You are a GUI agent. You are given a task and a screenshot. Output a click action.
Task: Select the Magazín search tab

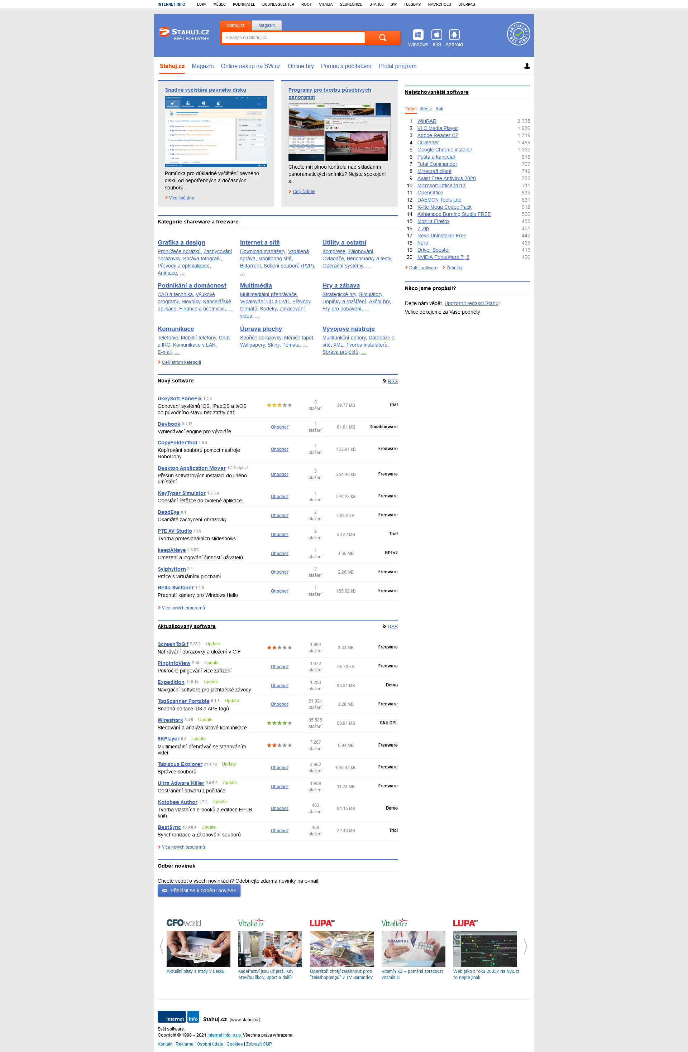coord(266,26)
